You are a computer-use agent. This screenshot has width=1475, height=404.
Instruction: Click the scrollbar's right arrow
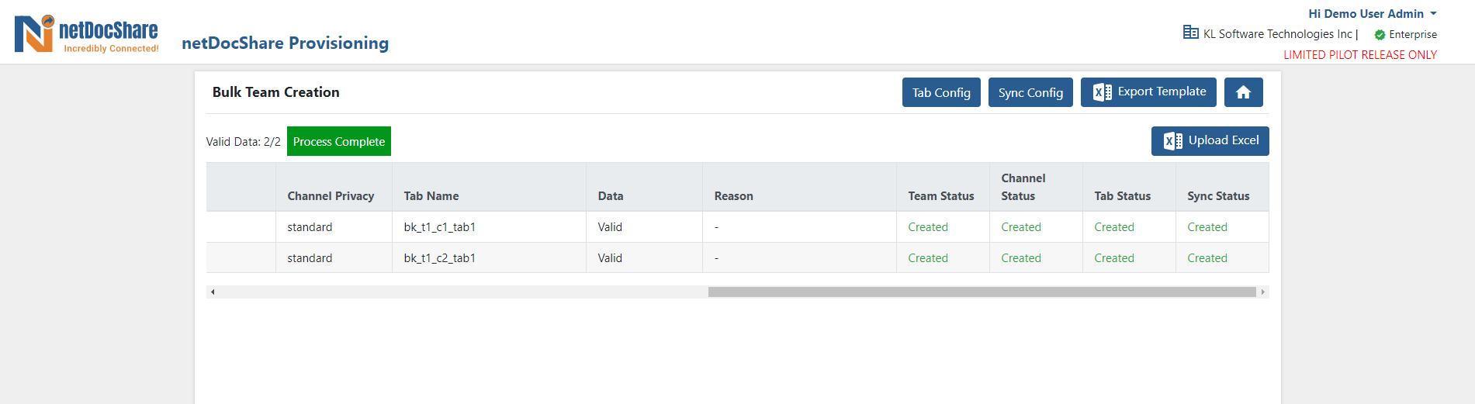pyautogui.click(x=1263, y=292)
